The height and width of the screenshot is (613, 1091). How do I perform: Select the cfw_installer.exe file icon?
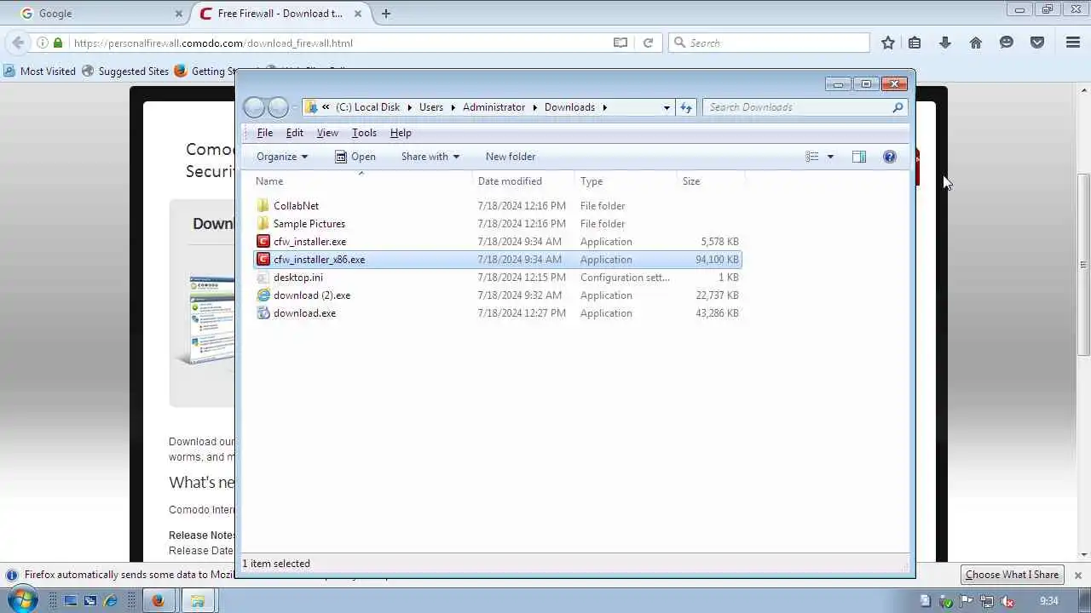(263, 242)
